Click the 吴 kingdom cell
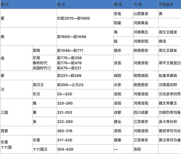This screenshot has width=181, height=154. (45, 122)
